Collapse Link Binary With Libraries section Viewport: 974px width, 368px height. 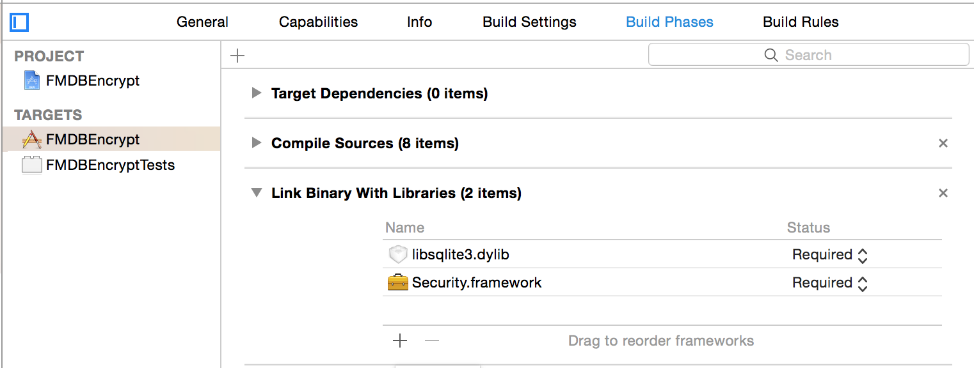click(257, 193)
